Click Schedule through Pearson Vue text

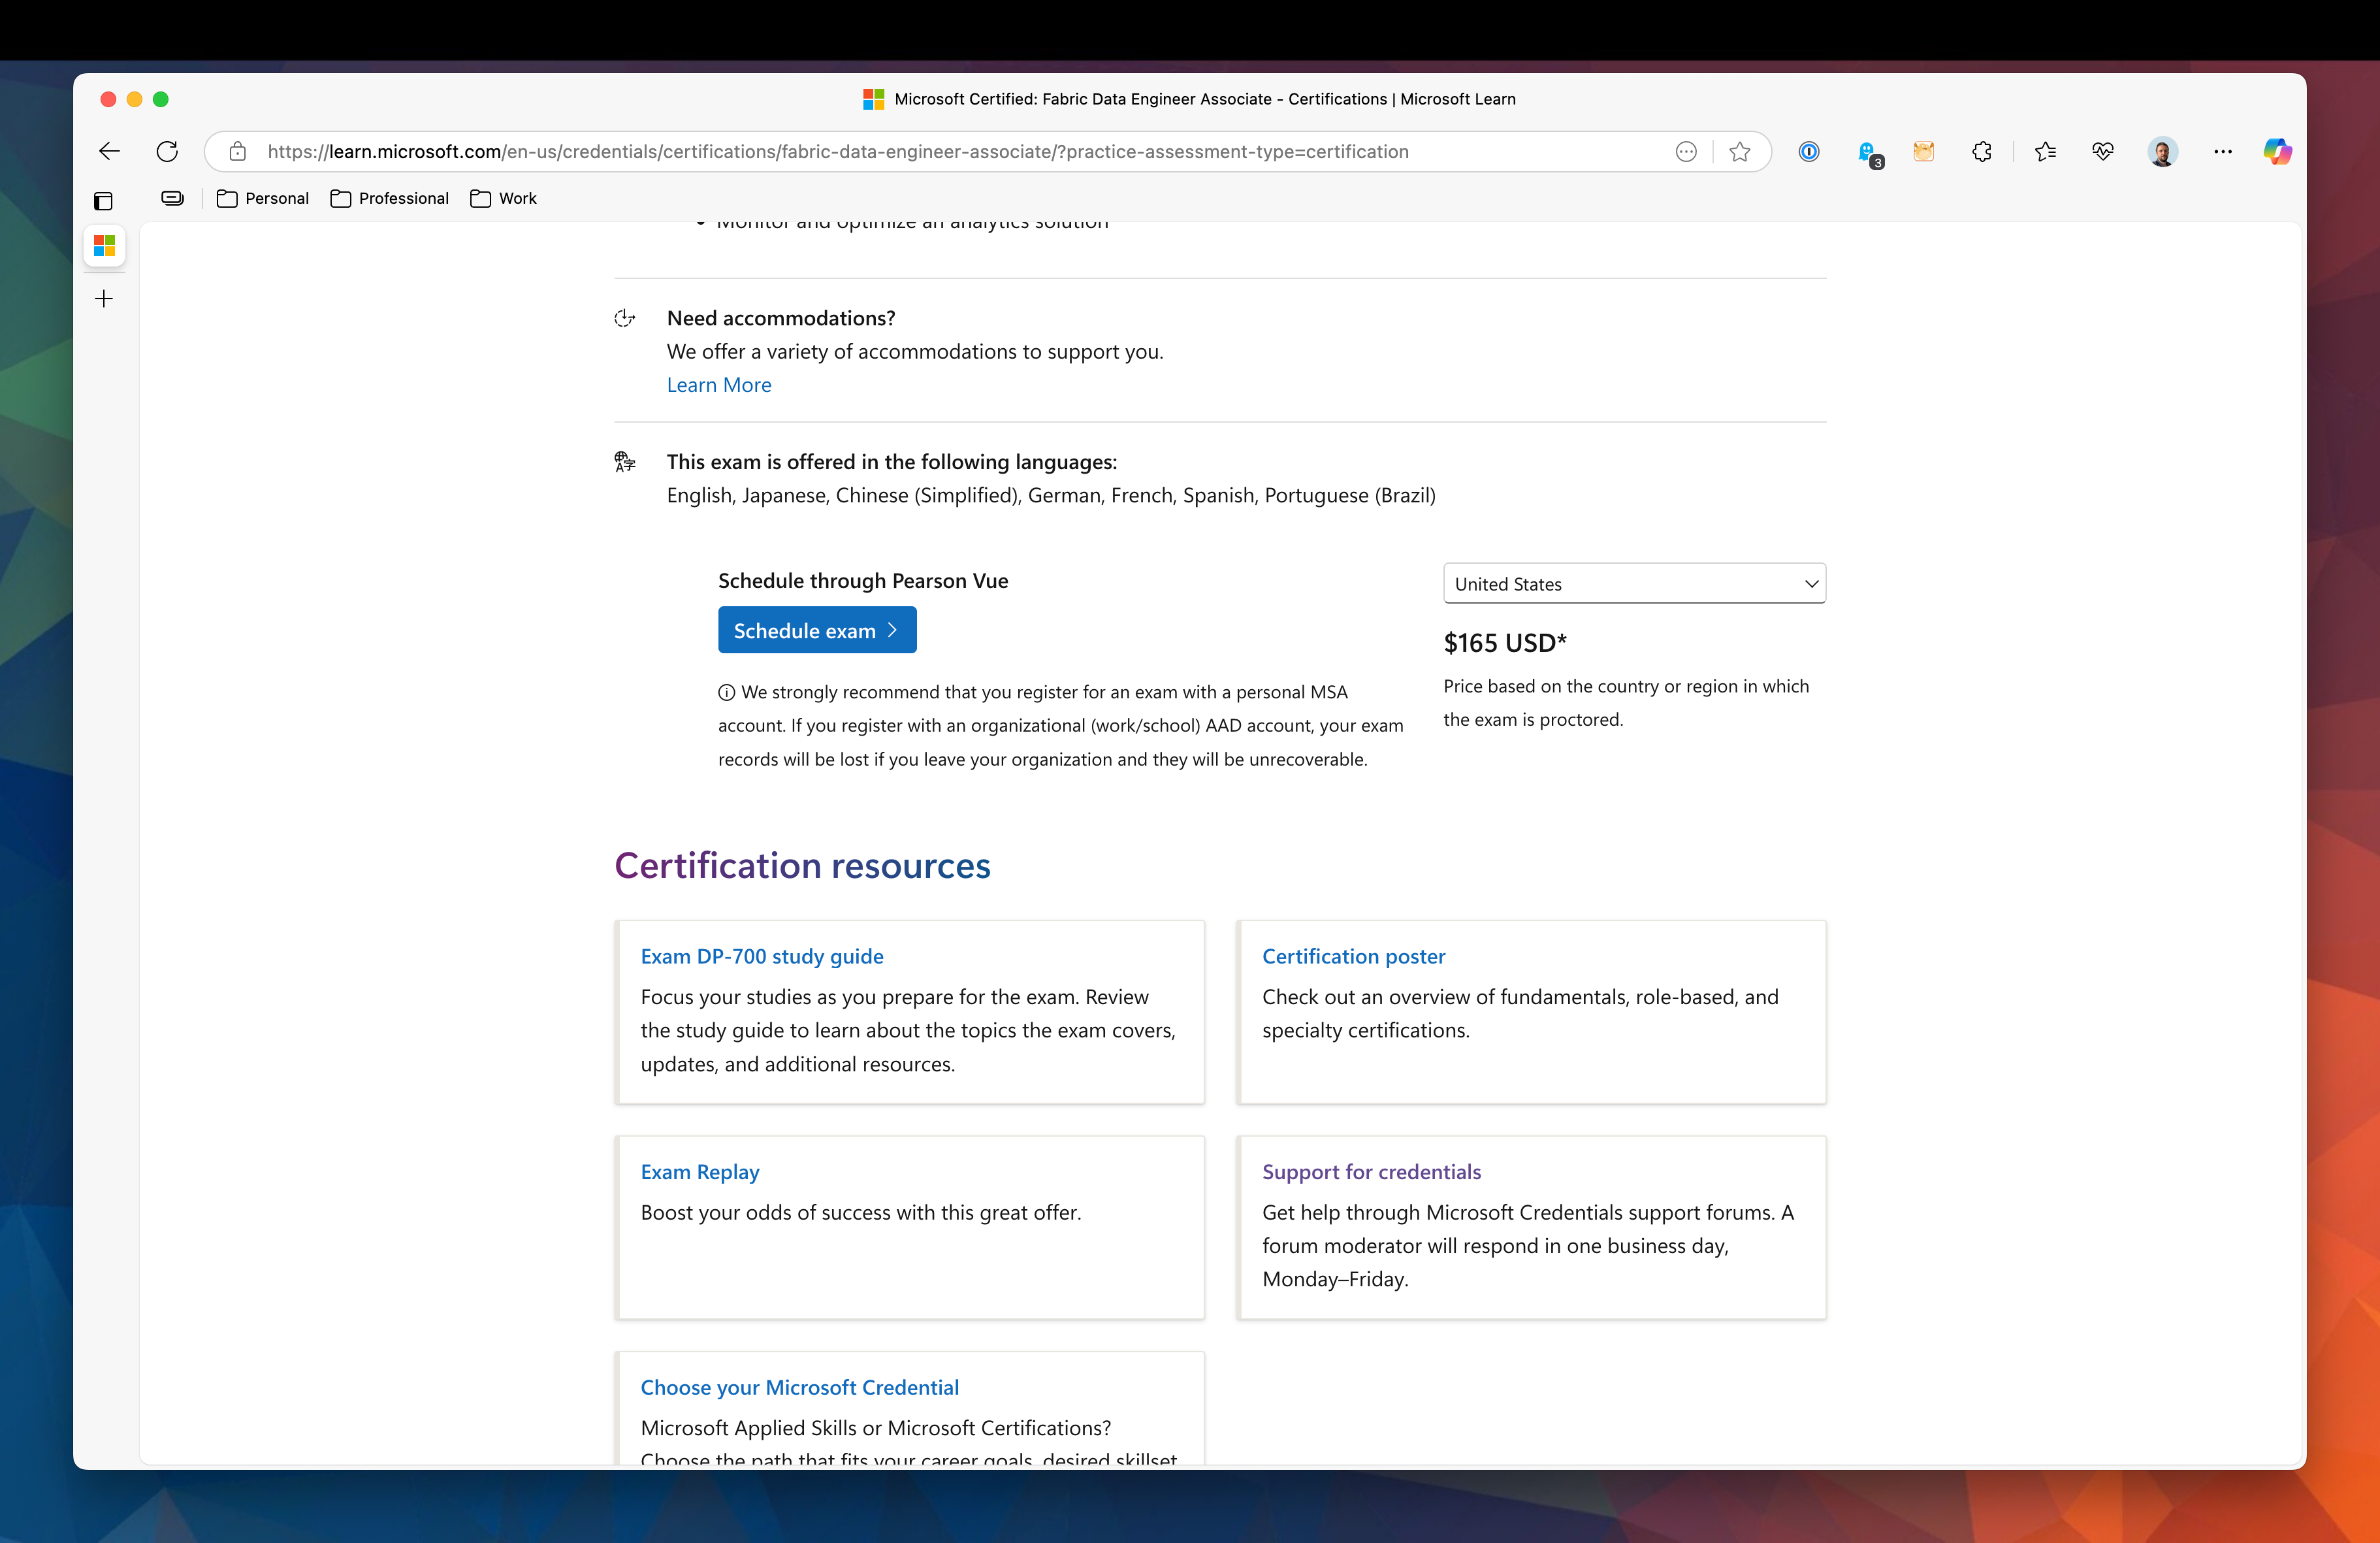[863, 580]
